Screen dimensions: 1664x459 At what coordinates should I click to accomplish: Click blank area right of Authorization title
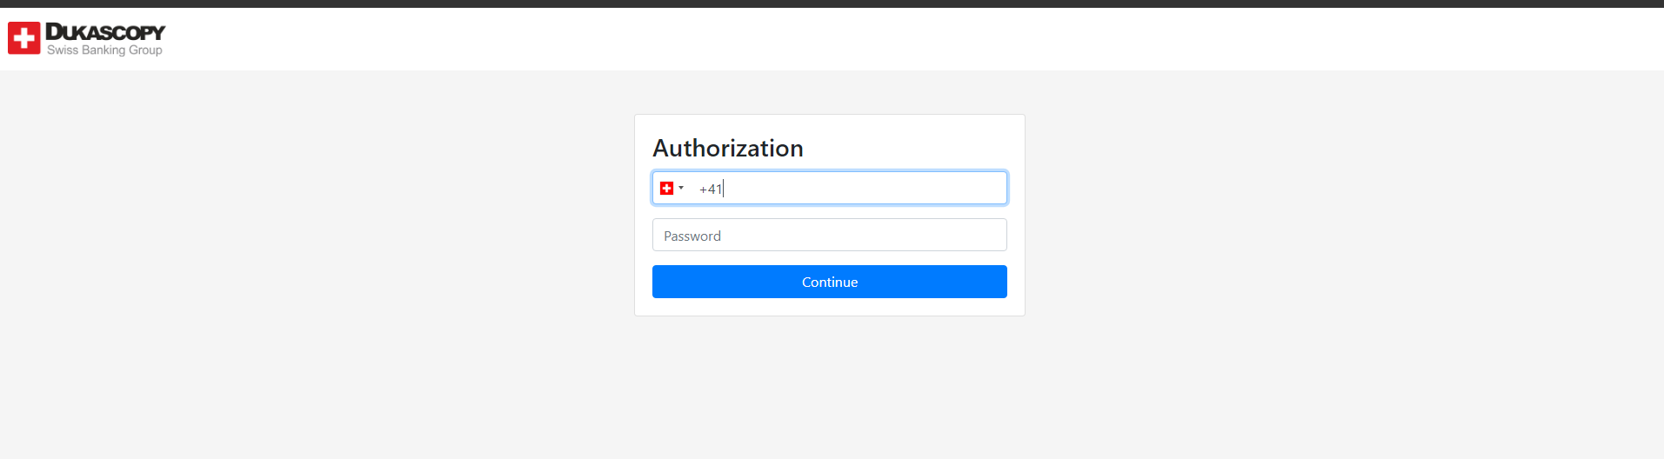click(x=913, y=148)
